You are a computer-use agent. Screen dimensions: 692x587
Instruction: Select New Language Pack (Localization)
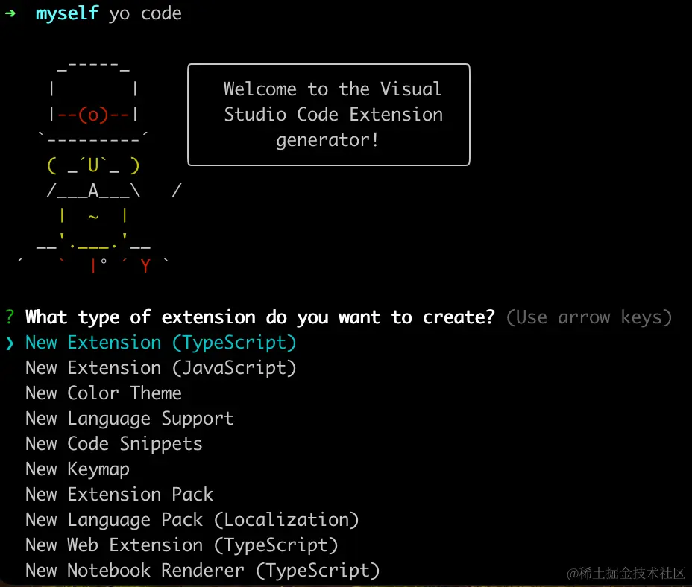tap(192, 520)
